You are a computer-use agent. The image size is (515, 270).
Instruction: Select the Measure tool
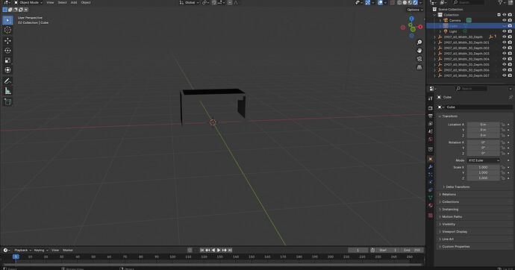tap(7, 91)
